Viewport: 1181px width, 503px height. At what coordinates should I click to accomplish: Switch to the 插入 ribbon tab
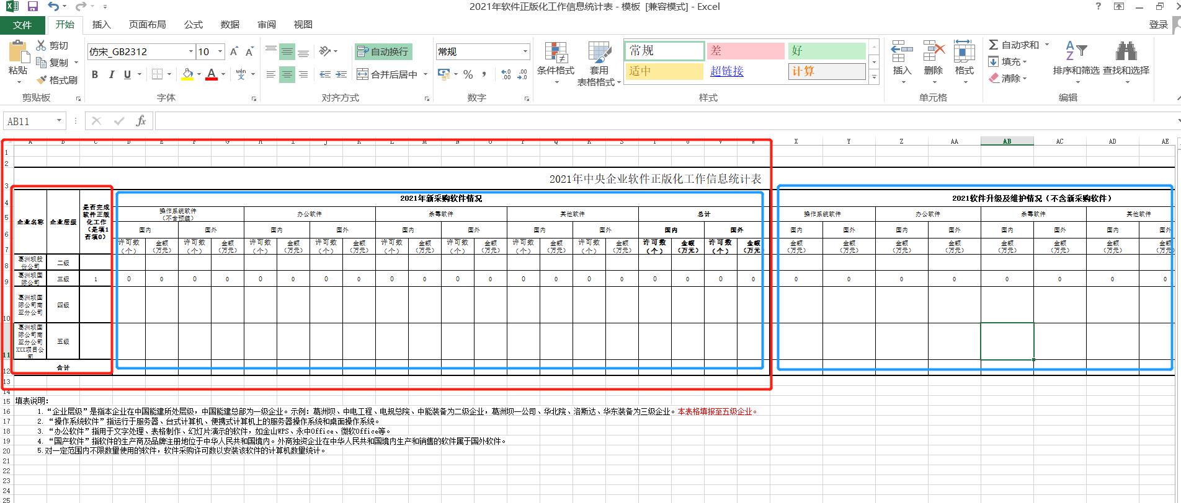pos(101,25)
